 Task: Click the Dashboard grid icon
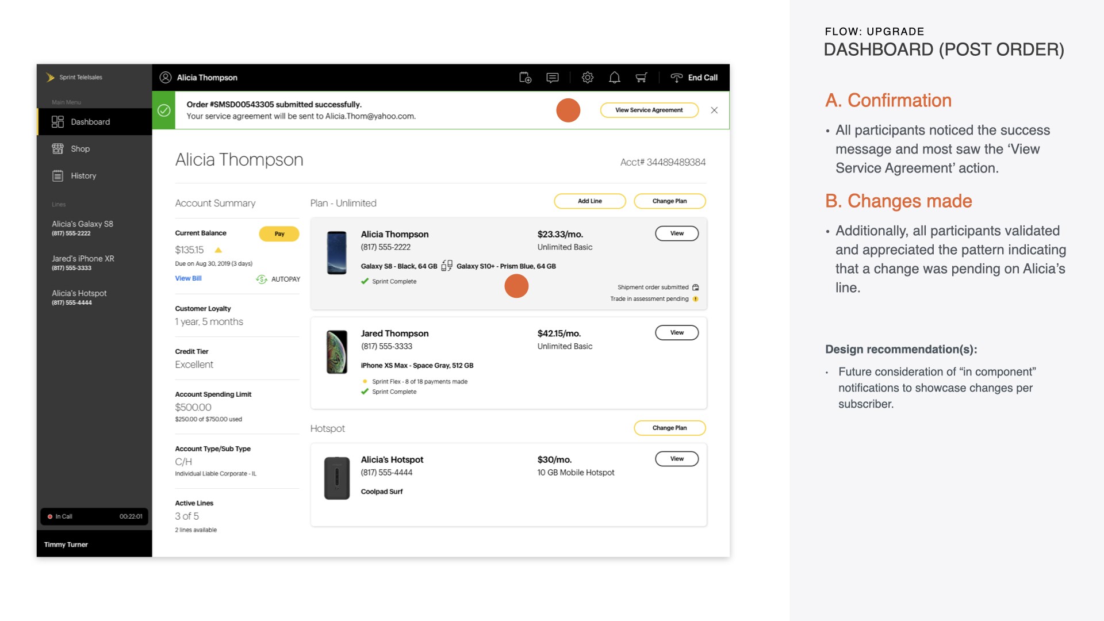tap(57, 122)
